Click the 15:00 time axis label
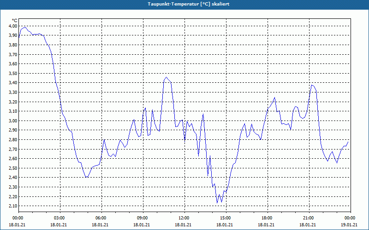This screenshot has width=369, height=230. coord(226,218)
